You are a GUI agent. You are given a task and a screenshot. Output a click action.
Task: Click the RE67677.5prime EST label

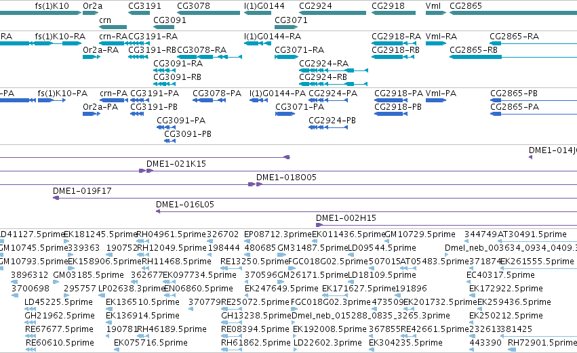[x=59, y=329]
